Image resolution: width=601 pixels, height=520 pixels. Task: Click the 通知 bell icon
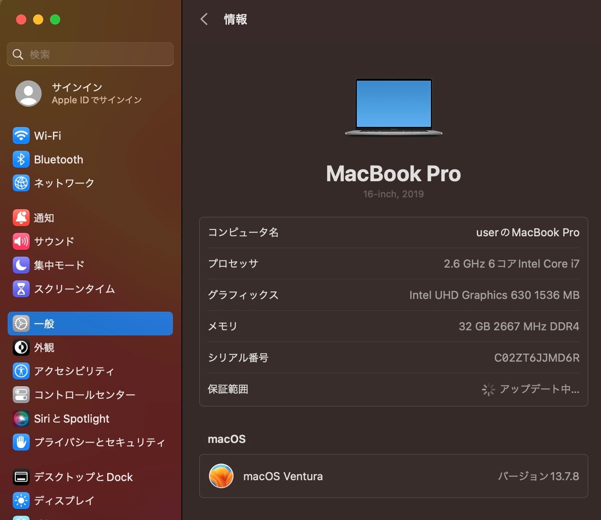(x=21, y=218)
